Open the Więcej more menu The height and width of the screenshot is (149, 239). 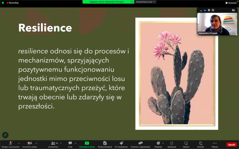[x=214, y=144]
